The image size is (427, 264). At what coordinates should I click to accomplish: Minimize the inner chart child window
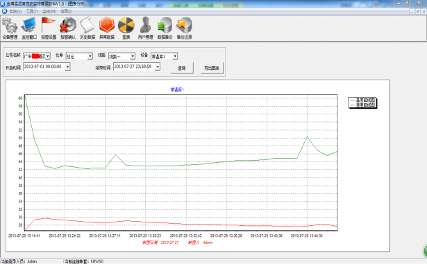[x=412, y=11]
